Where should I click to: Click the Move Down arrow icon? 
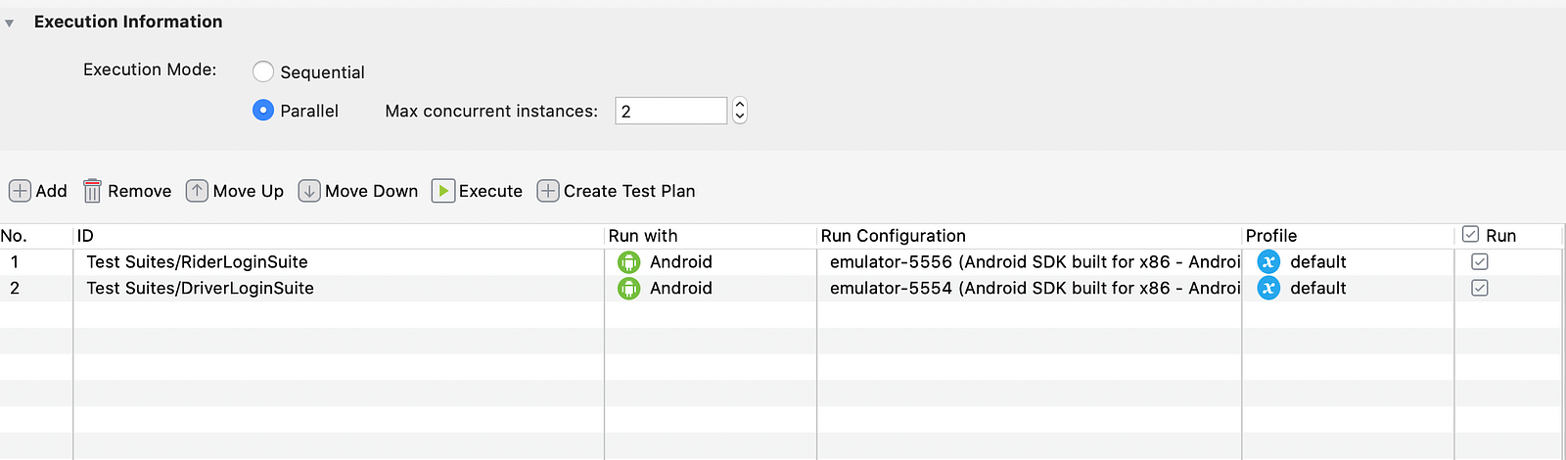[309, 191]
